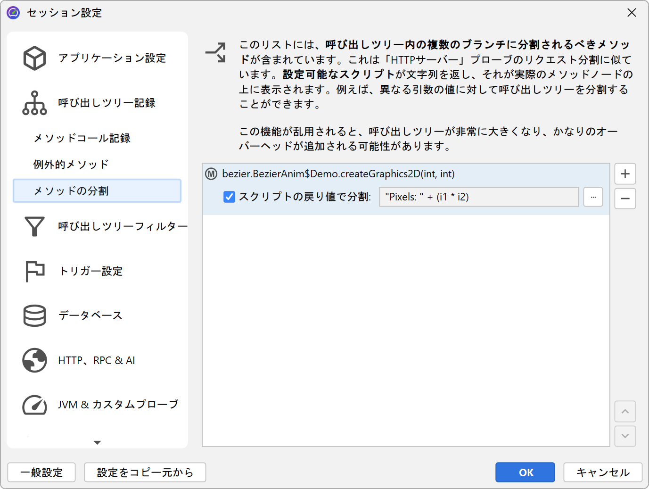Select 例外的メソッド in sidebar
The width and height of the screenshot is (649, 489).
(71, 165)
